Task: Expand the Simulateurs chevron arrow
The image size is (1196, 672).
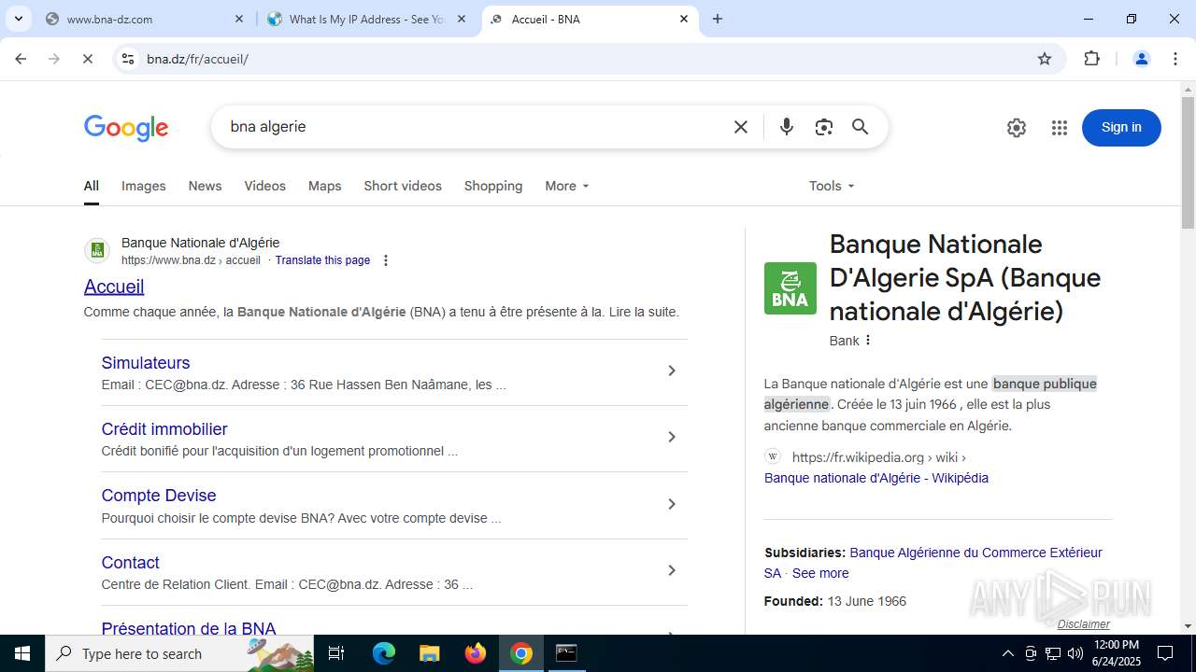Action: pyautogui.click(x=671, y=371)
